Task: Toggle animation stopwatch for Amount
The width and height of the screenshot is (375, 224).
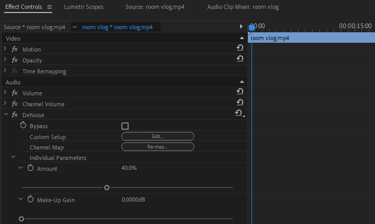Action: coord(30,168)
